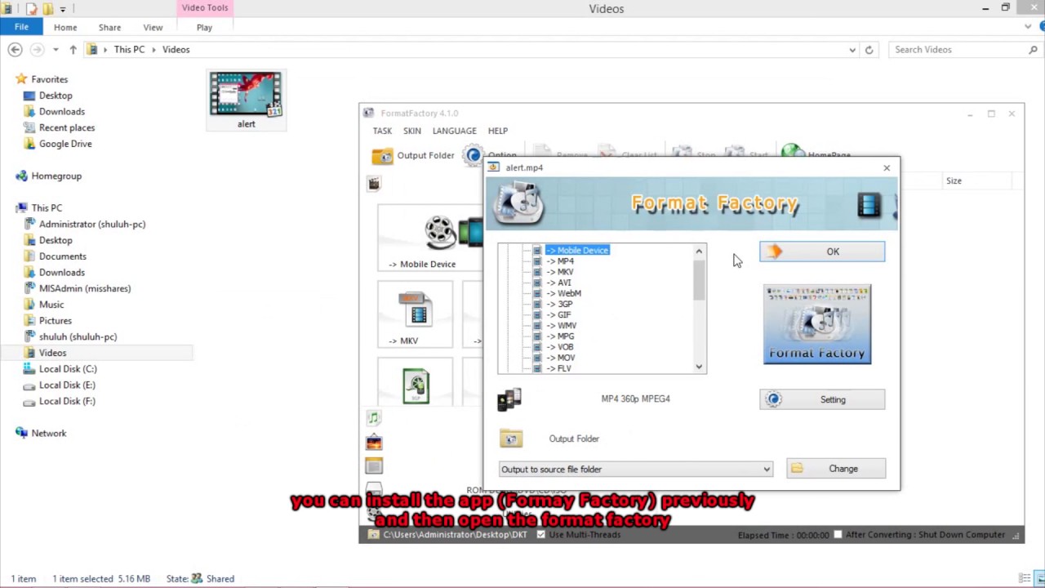Select -> MPG in format list
Screen dimensions: 1045x588
coord(561,336)
